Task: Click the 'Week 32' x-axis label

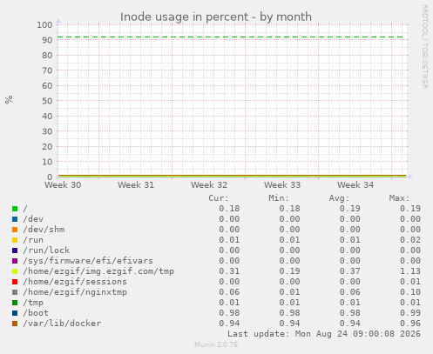Action: (x=209, y=185)
